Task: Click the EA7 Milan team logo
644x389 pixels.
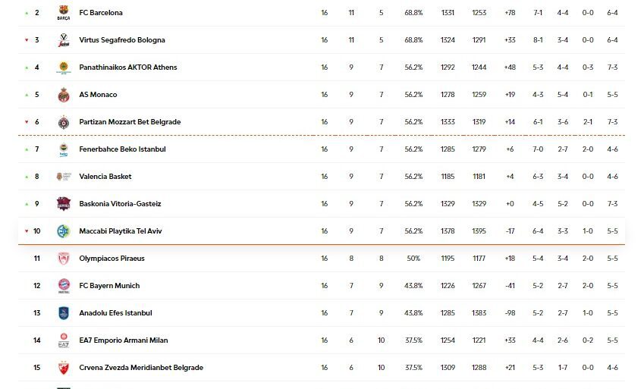Action: (x=64, y=340)
